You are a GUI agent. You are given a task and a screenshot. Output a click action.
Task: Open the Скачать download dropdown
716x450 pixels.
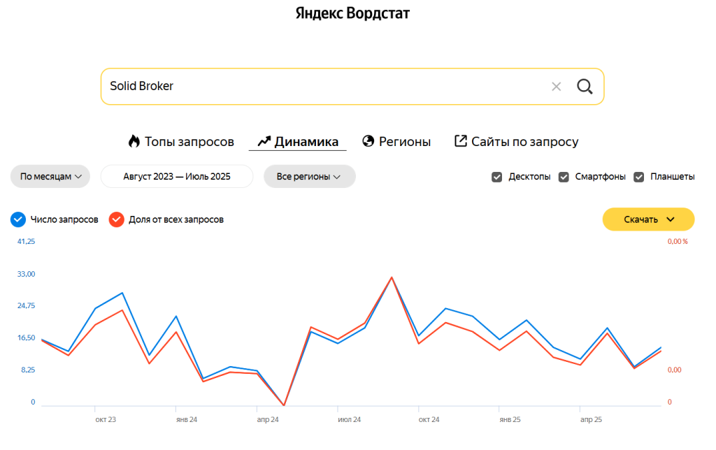648,219
